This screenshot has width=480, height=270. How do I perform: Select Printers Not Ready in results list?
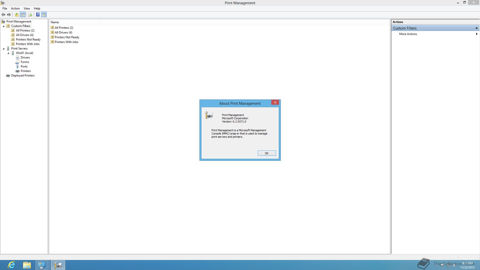pyautogui.click(x=67, y=37)
